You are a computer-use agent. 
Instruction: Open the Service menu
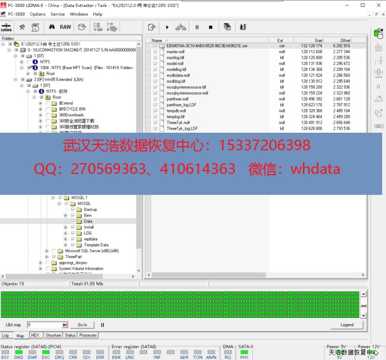click(x=57, y=14)
